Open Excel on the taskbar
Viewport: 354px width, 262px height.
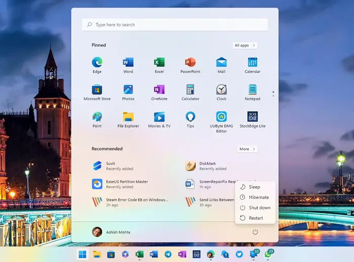(140, 254)
